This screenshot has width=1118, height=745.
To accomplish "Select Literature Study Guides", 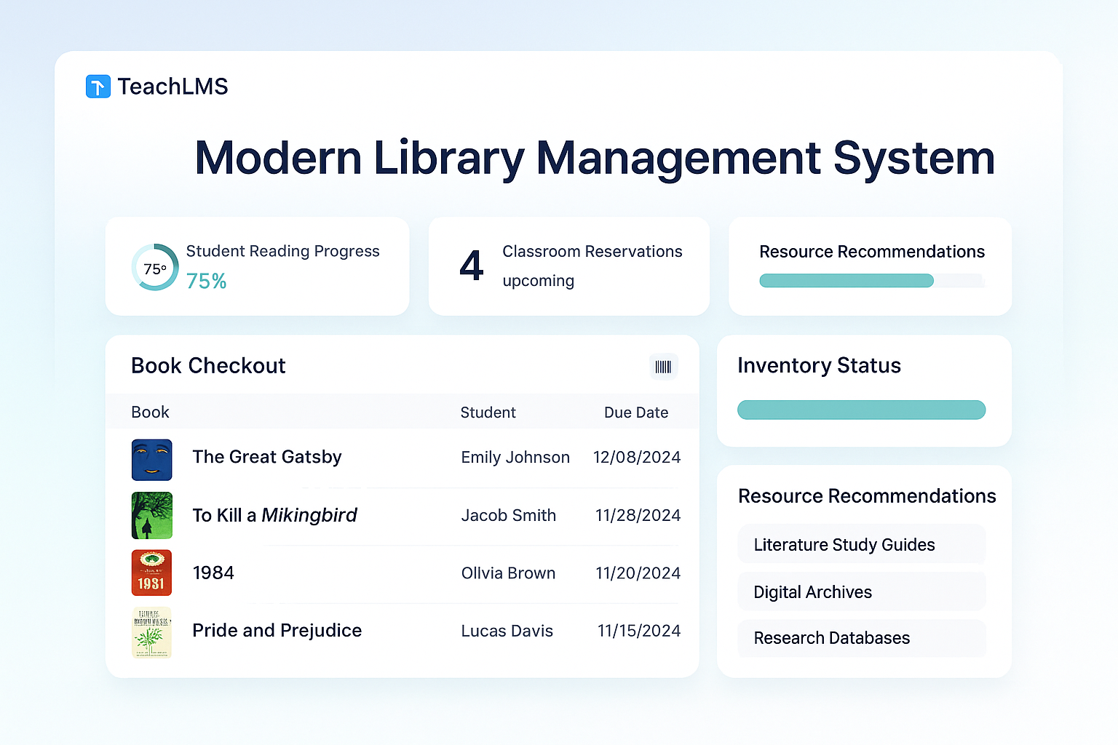I will [x=844, y=544].
